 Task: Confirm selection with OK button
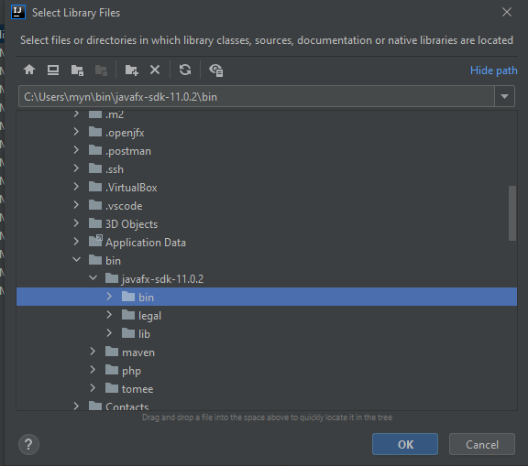[405, 444]
